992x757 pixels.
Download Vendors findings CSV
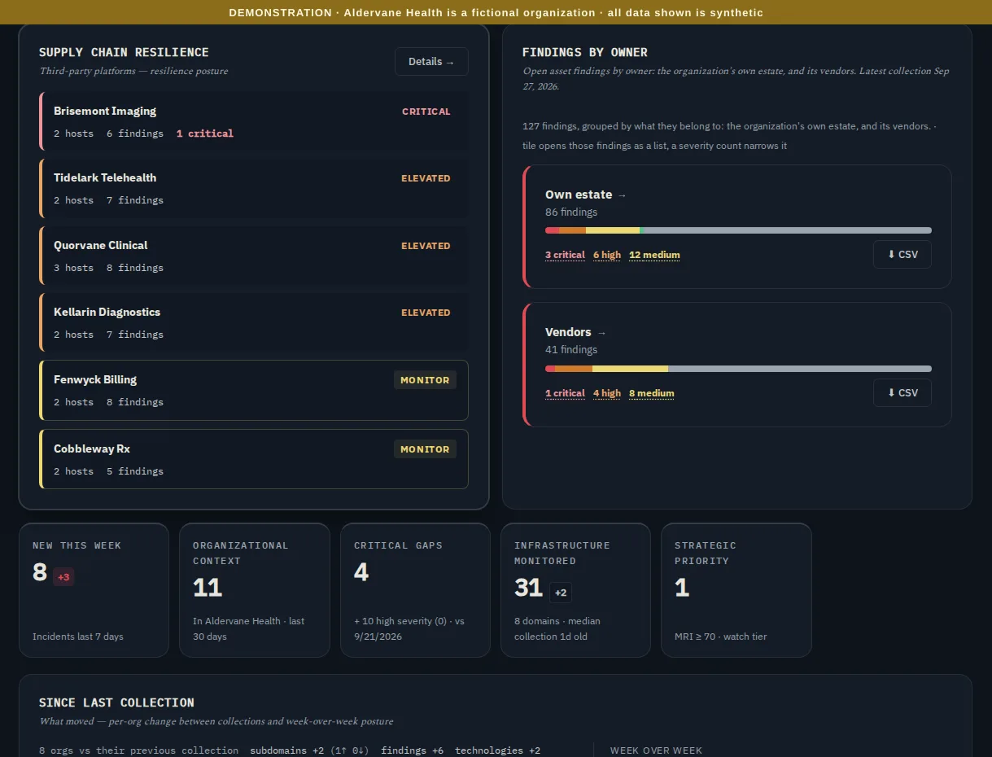(x=902, y=393)
